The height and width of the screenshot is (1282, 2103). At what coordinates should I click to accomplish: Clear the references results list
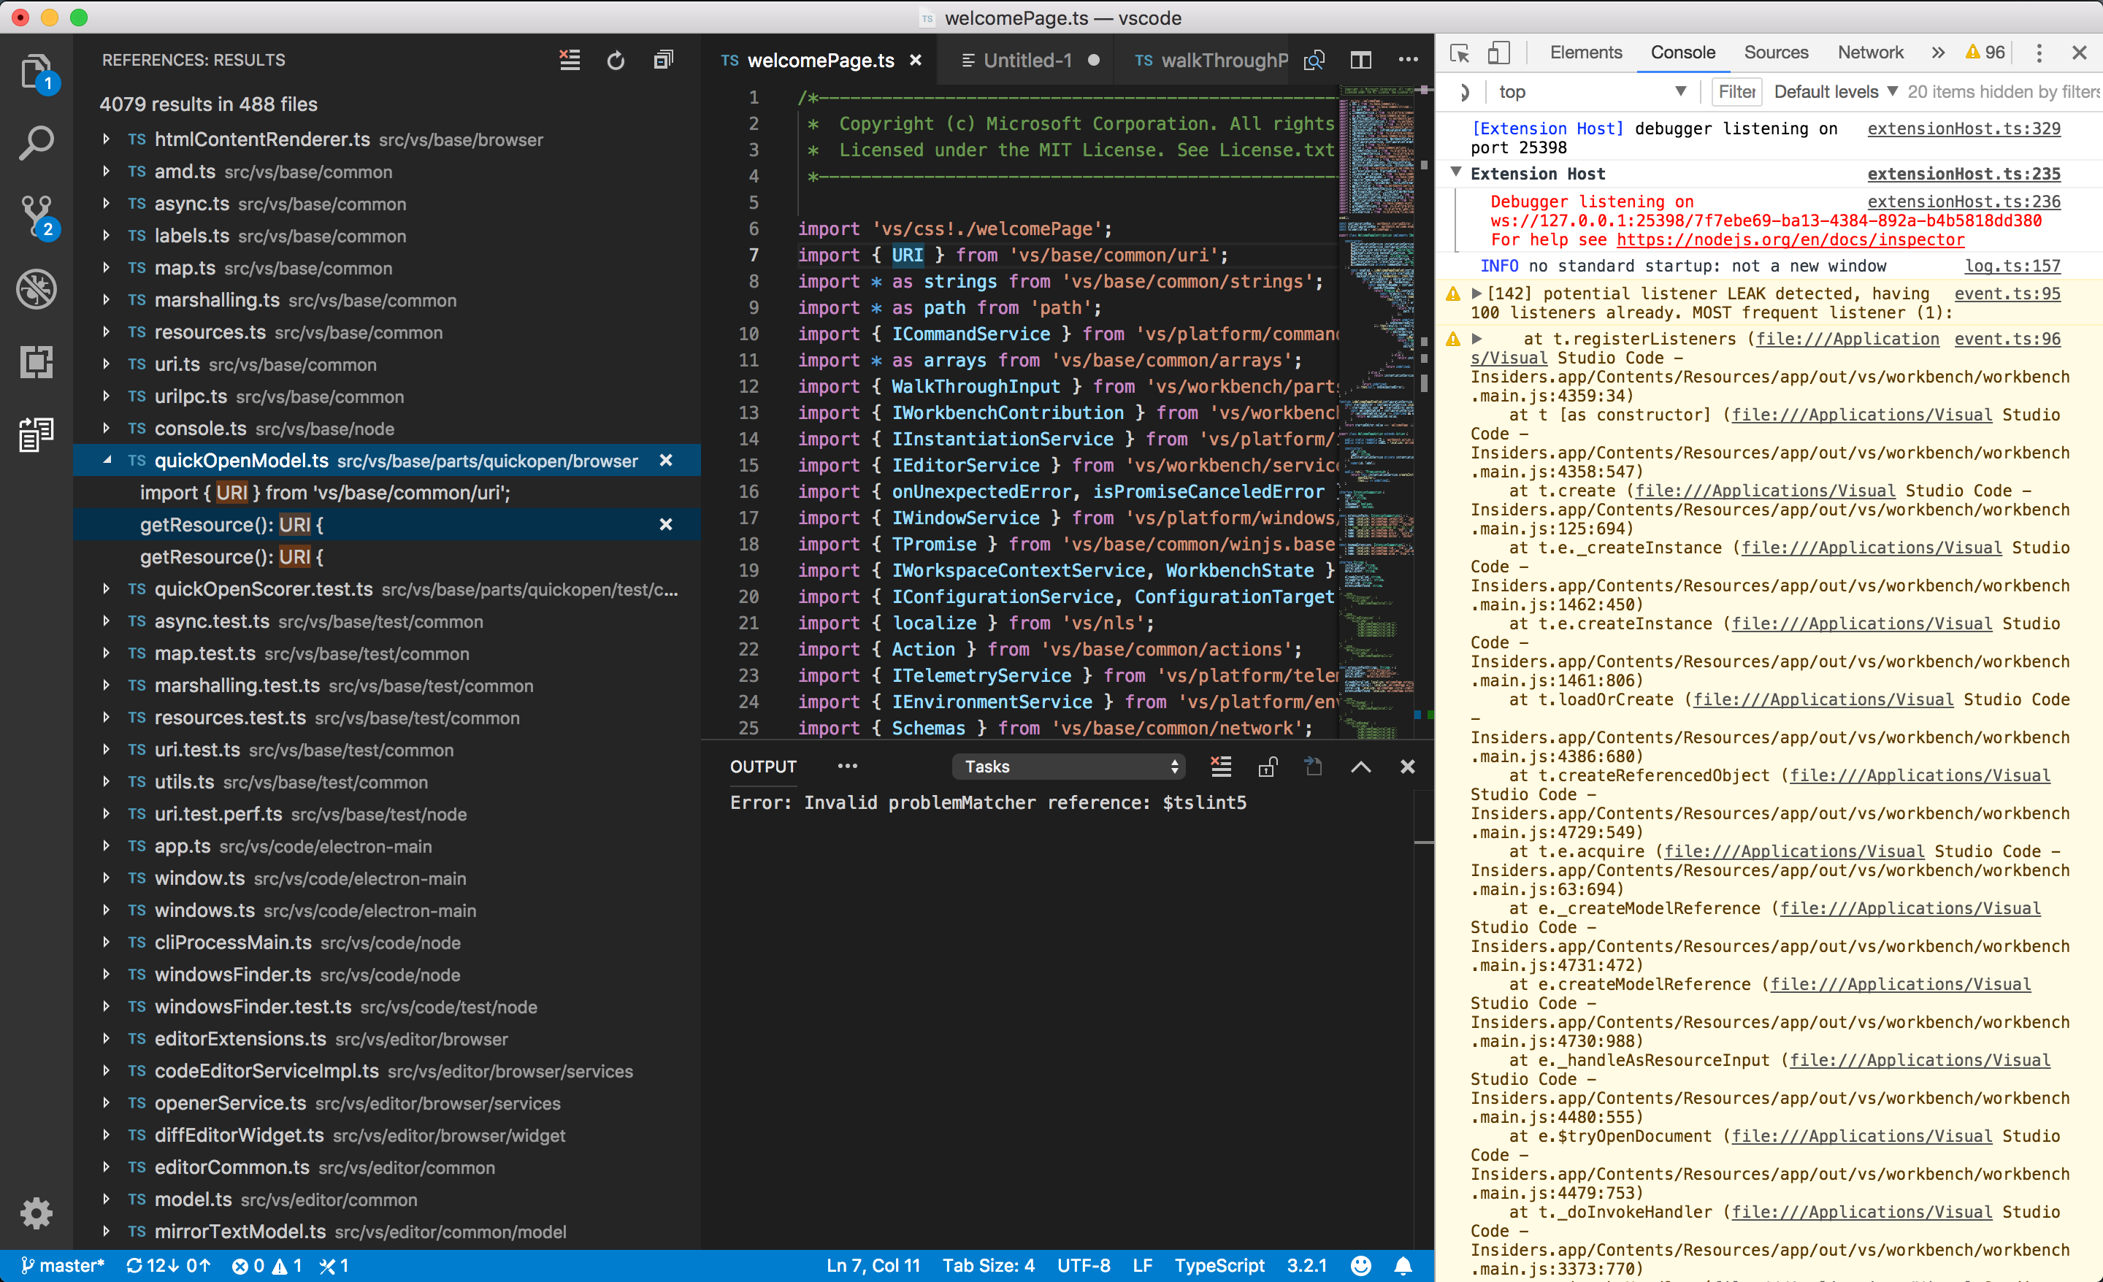[570, 60]
